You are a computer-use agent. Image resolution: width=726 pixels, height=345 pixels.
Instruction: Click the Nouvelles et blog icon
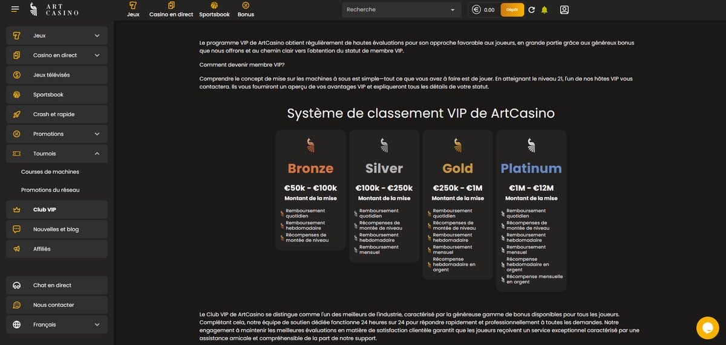(x=17, y=229)
